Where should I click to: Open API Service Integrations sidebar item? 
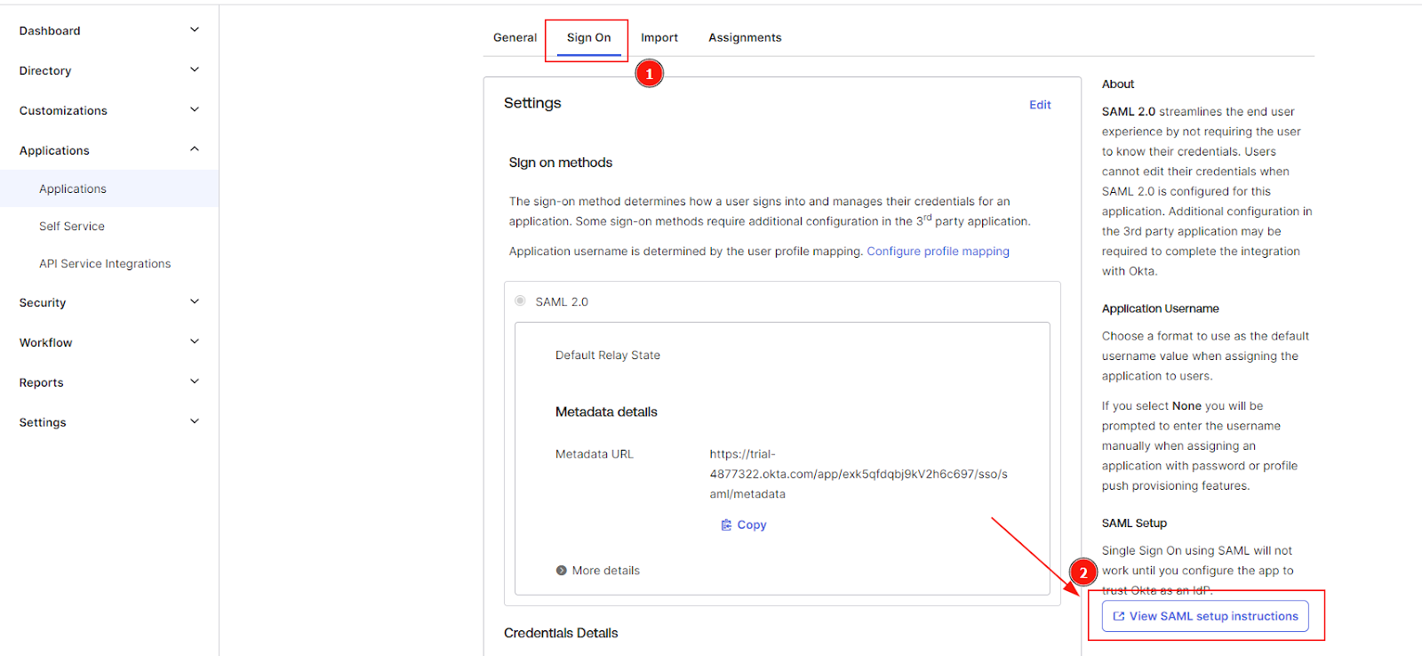point(105,264)
